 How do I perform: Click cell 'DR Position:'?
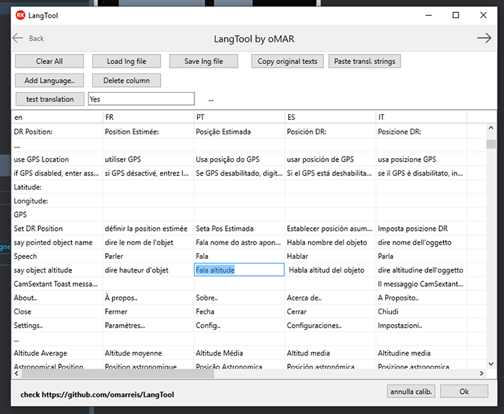[x=57, y=132]
